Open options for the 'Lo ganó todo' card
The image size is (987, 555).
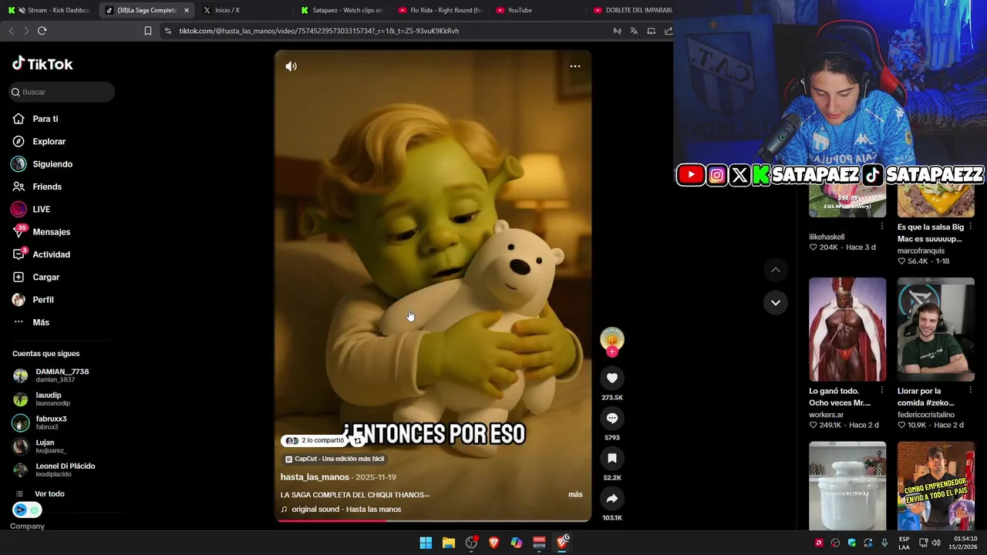pyautogui.click(x=882, y=391)
